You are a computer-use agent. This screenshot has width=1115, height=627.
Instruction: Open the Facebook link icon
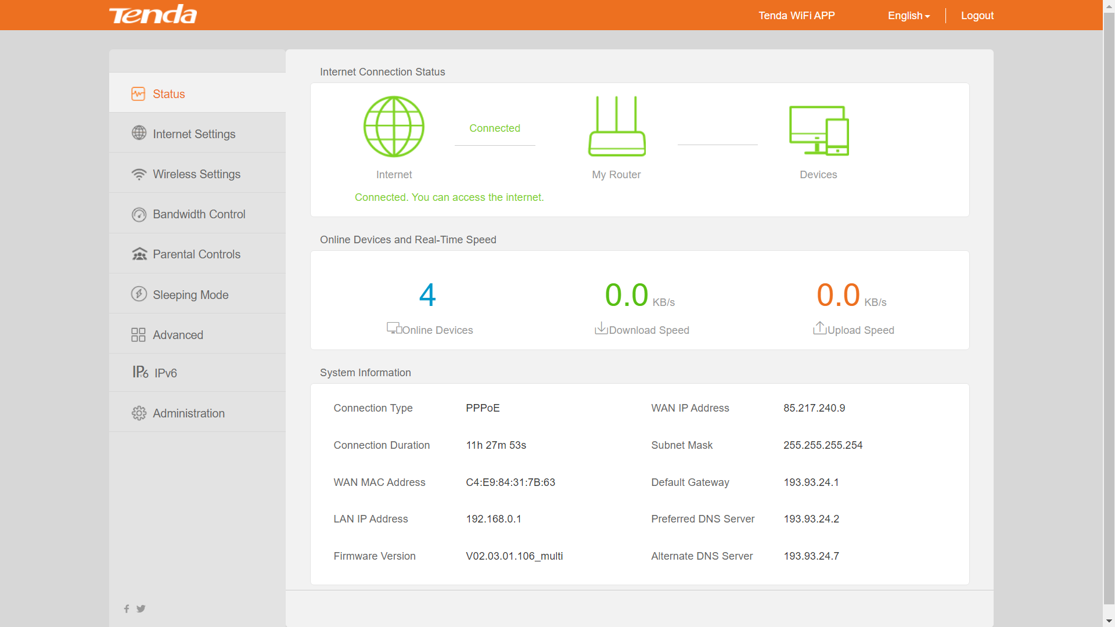pyautogui.click(x=127, y=608)
